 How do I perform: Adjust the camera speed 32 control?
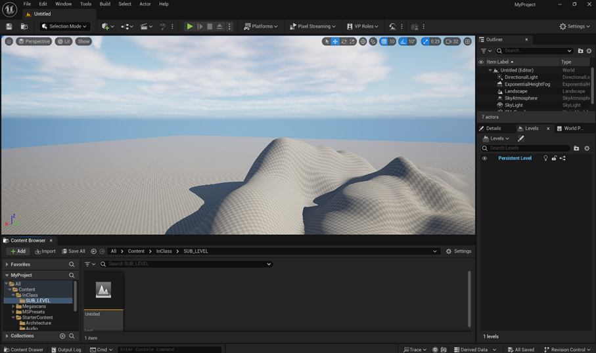pyautogui.click(x=452, y=41)
